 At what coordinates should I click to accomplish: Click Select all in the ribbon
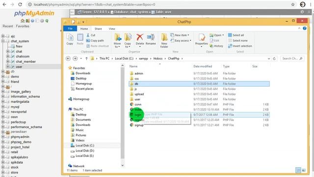236,35
